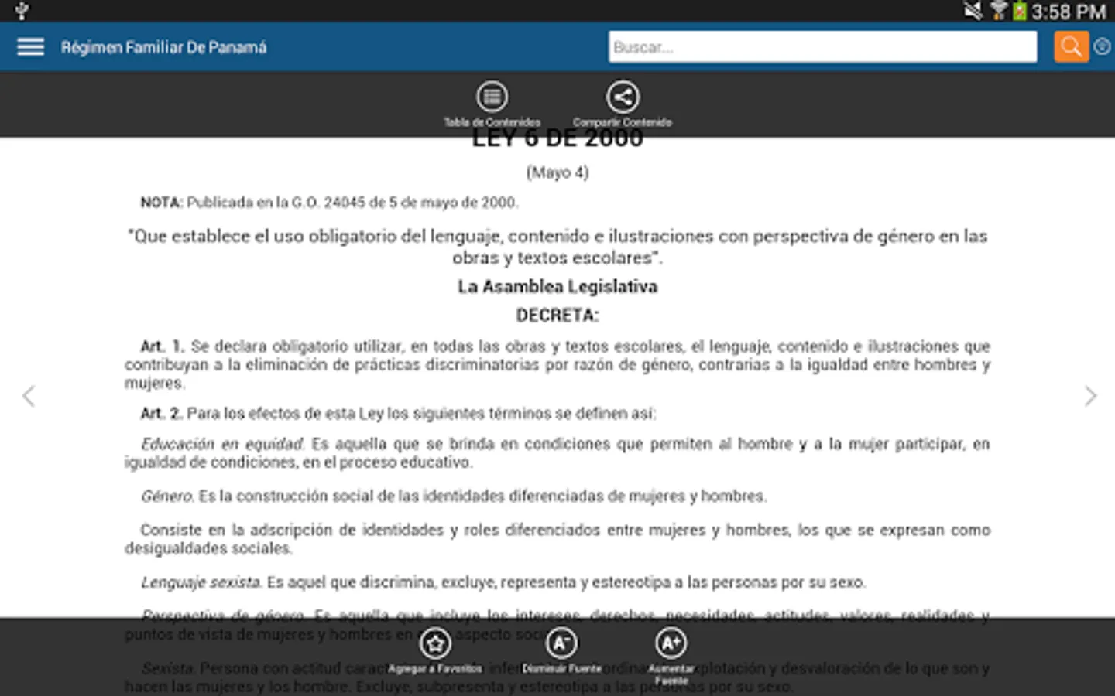Click the Art. 2. paragraph label
This screenshot has width=1115, height=696.
pos(161,413)
